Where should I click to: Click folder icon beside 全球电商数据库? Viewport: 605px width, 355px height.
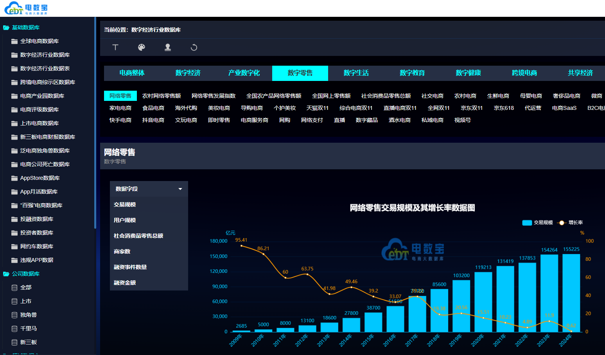pos(14,41)
